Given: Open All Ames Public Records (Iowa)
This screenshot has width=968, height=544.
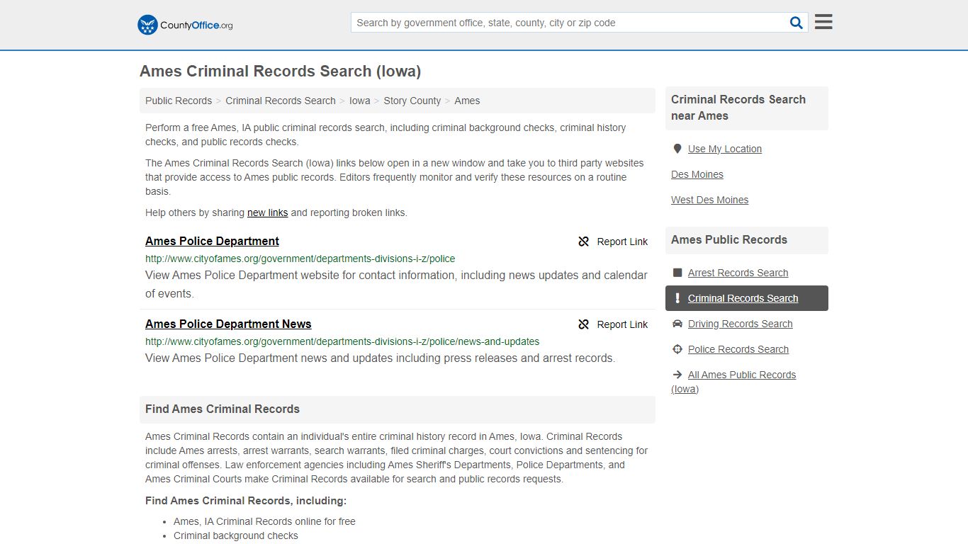Looking at the screenshot, I should pos(734,382).
